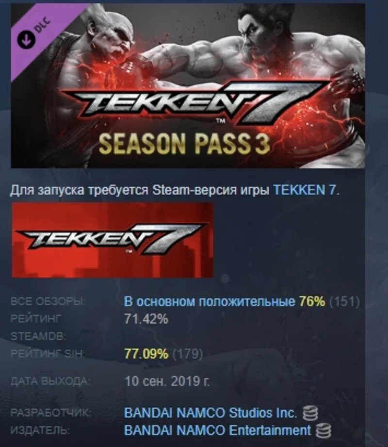
Task: Click the release date '10 сен. 2019 г.'
Action: 167,381
